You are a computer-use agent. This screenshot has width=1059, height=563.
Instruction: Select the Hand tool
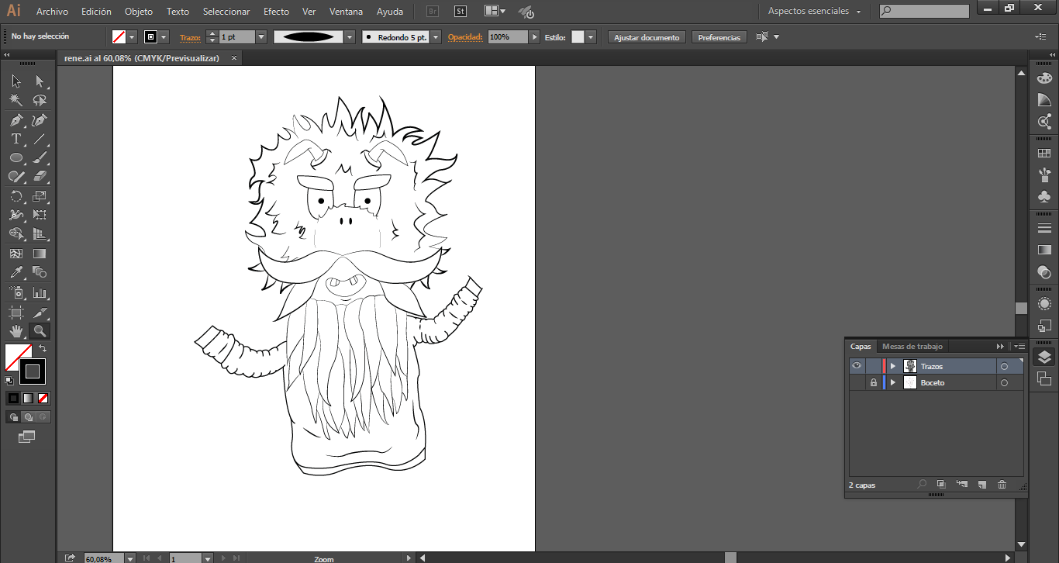pyautogui.click(x=16, y=331)
